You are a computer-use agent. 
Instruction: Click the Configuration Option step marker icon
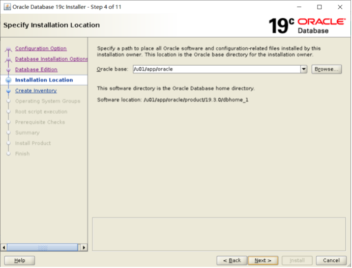coord(9,49)
